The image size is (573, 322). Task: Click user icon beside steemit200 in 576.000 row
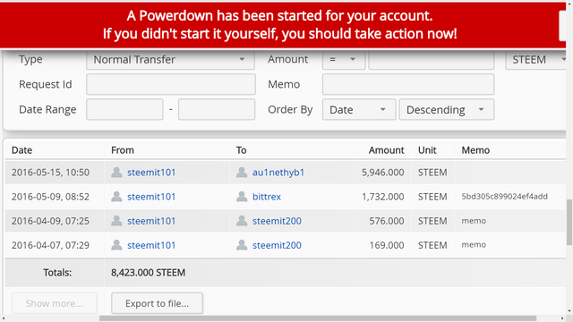tap(242, 221)
